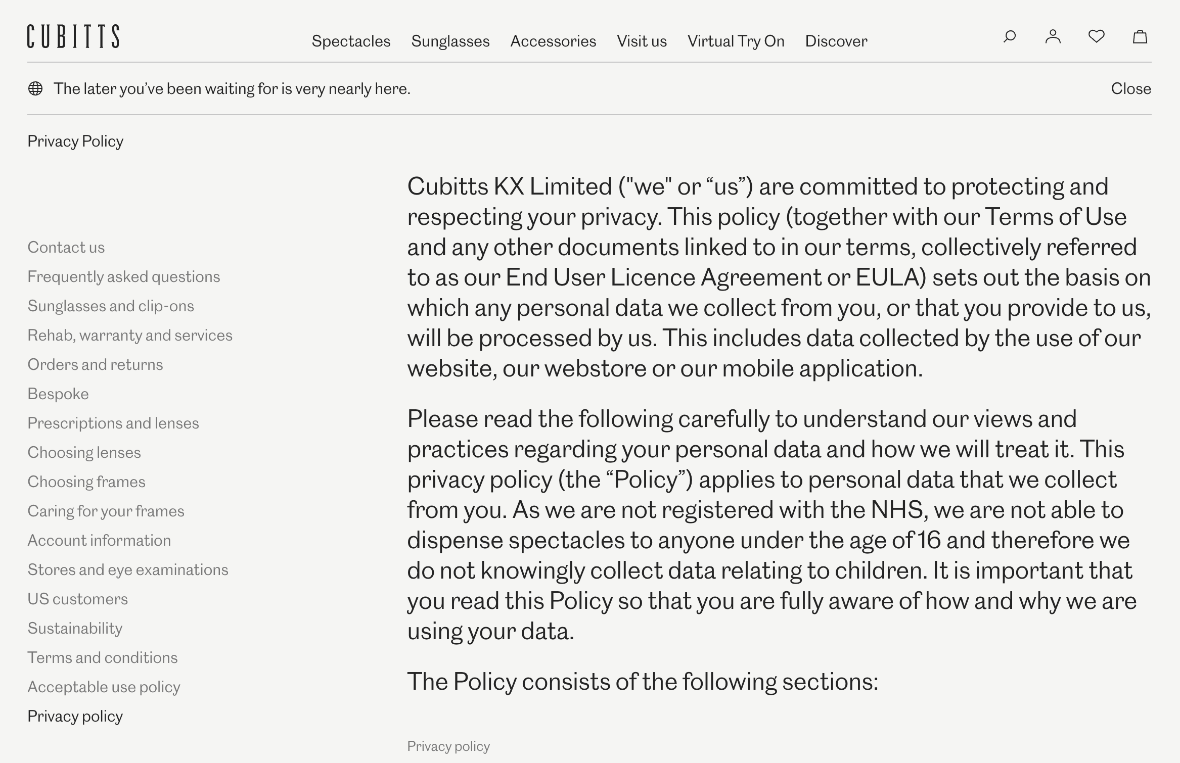Expand the Bespoke sidebar section
The image size is (1180, 763).
(58, 393)
